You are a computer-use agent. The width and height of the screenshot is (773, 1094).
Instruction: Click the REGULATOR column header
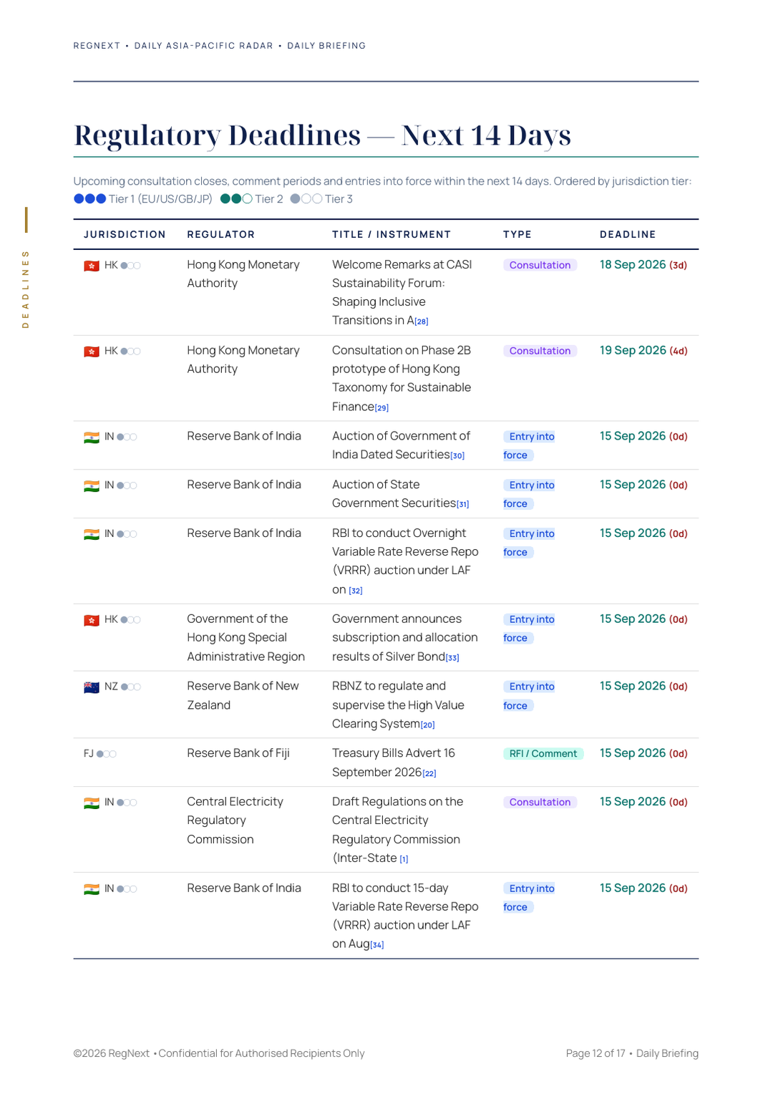[221, 235]
